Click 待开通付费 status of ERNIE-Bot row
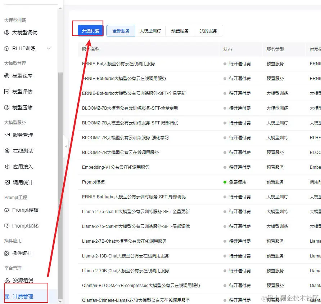Screen dimensions: 321x304 (240, 64)
